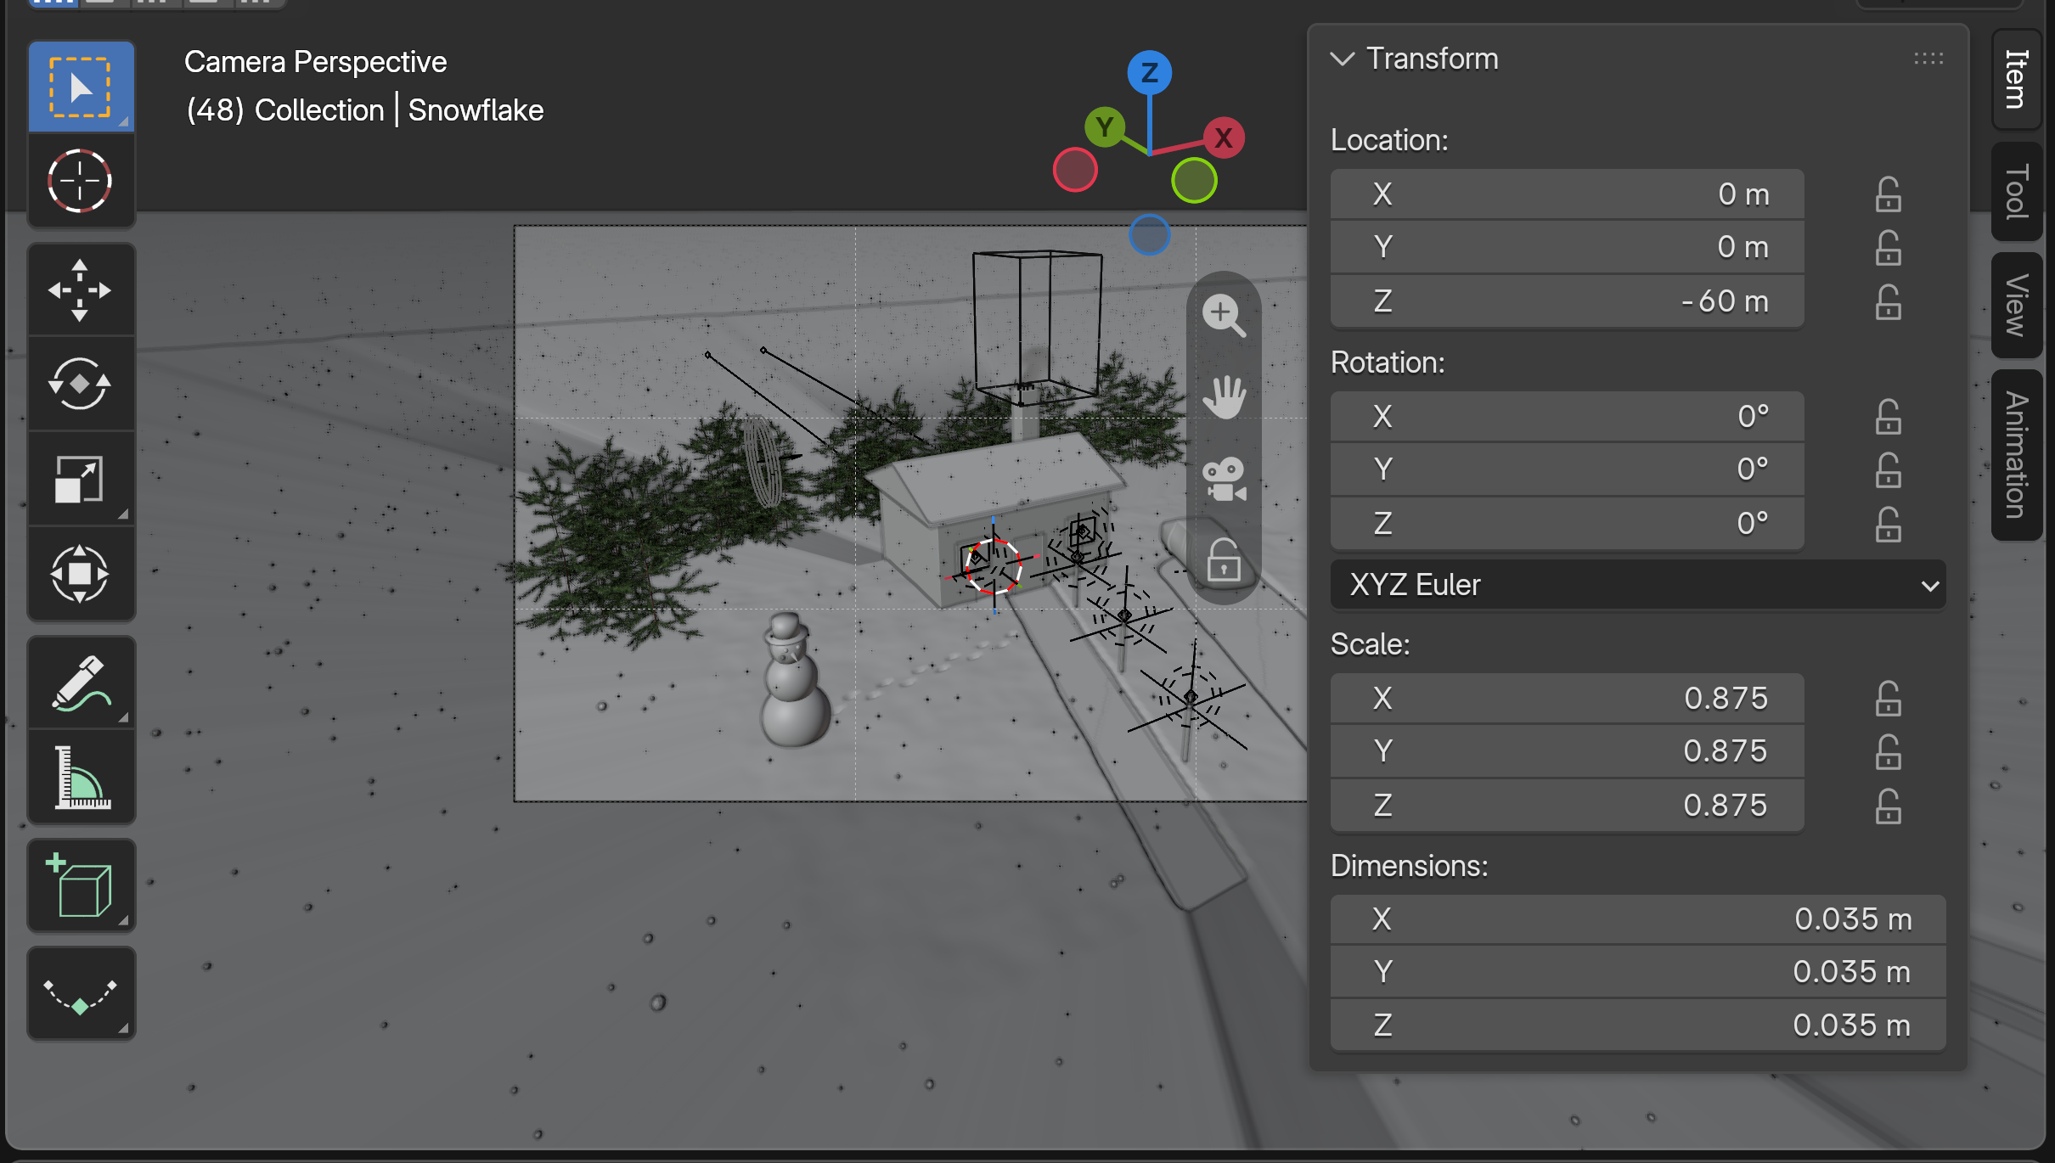Image resolution: width=2055 pixels, height=1163 pixels.
Task: Collapse the Transform panel
Action: tap(1342, 59)
